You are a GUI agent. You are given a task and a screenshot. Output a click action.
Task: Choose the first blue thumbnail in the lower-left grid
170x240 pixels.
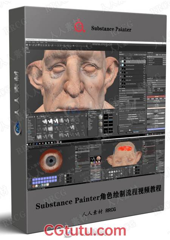[34, 180]
